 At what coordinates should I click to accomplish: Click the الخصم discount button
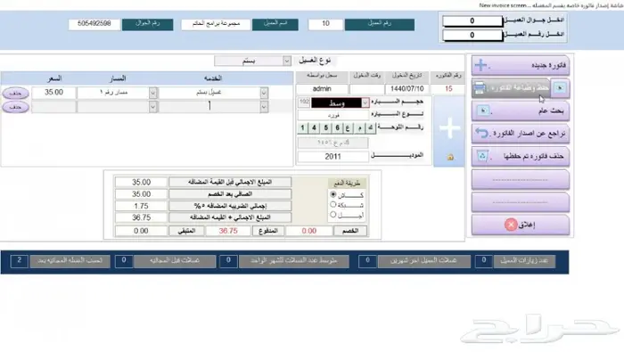(350, 231)
